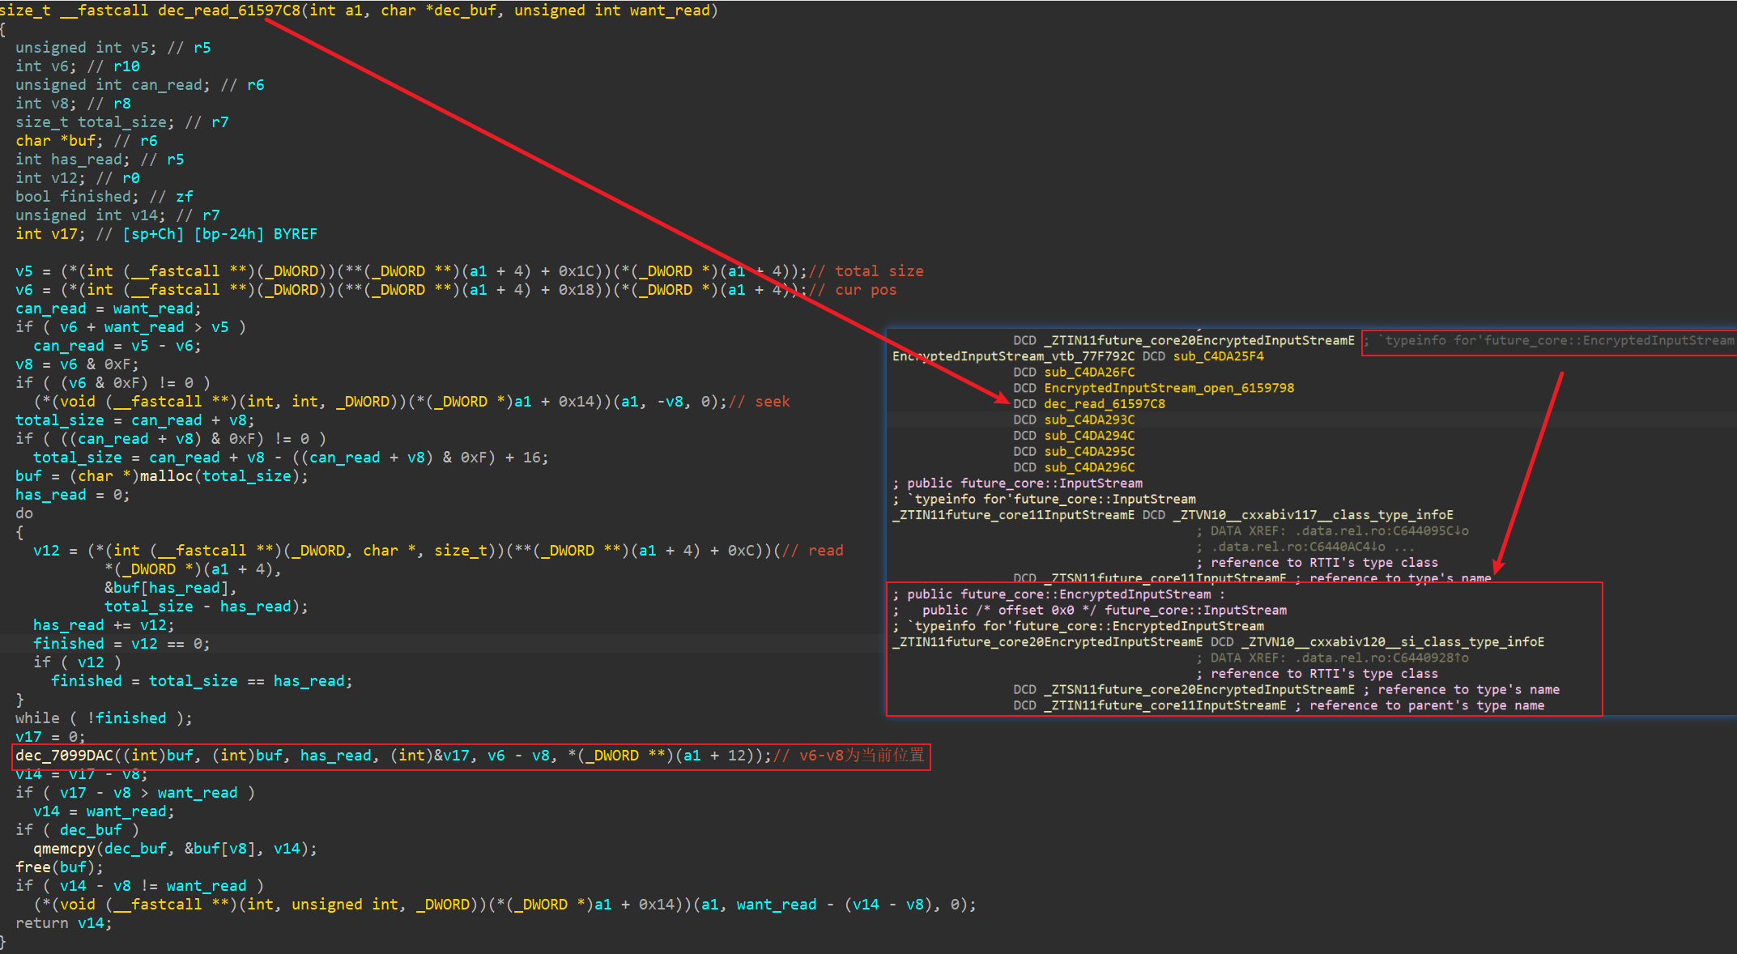Click DATA XREF .data.rel.ro:C644095C
The image size is (1737, 954).
click(1332, 531)
